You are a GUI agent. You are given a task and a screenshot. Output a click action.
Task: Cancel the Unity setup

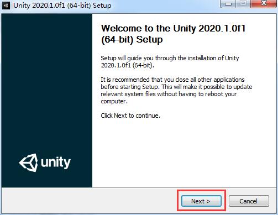click(249, 201)
